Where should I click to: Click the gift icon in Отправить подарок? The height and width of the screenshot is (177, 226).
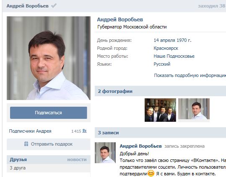[x=26, y=144]
